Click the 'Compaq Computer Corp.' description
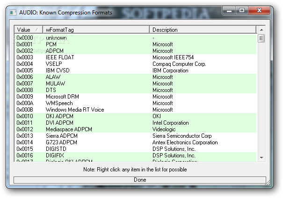283x198 pixels. click(179, 64)
